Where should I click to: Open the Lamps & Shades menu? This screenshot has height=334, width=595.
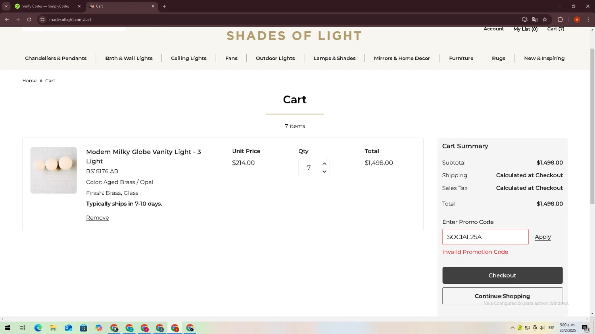[334, 58]
